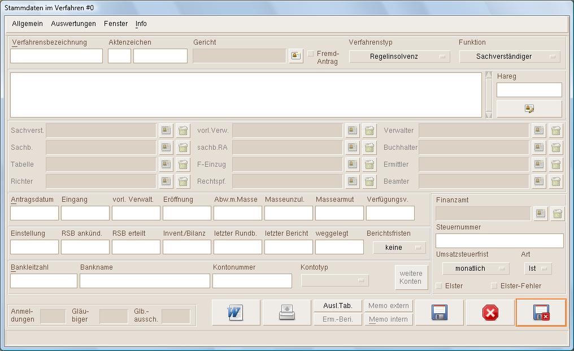574x351 pixels.
Task: Click the Finanzamt trash icon
Action: tap(558, 214)
